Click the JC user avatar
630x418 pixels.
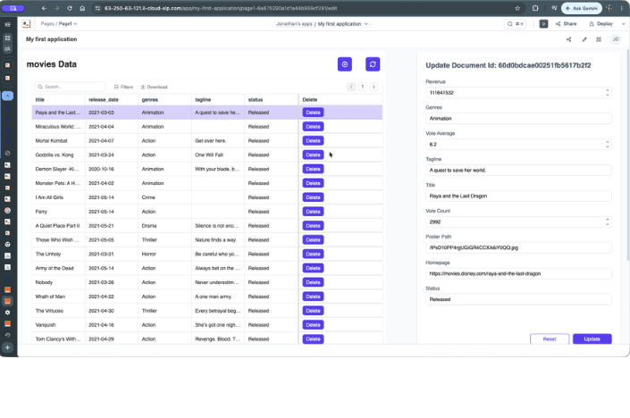(x=616, y=39)
